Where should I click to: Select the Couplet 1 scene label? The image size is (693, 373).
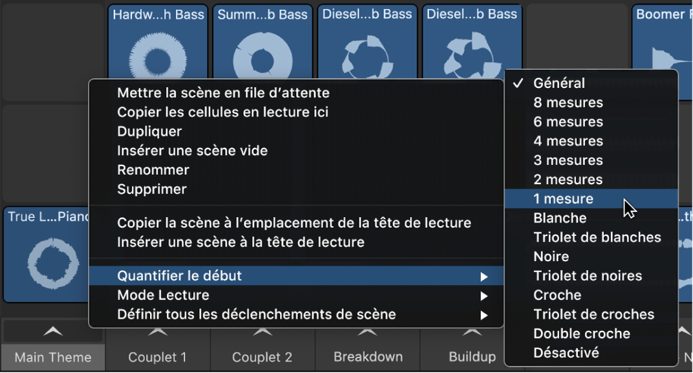157,357
